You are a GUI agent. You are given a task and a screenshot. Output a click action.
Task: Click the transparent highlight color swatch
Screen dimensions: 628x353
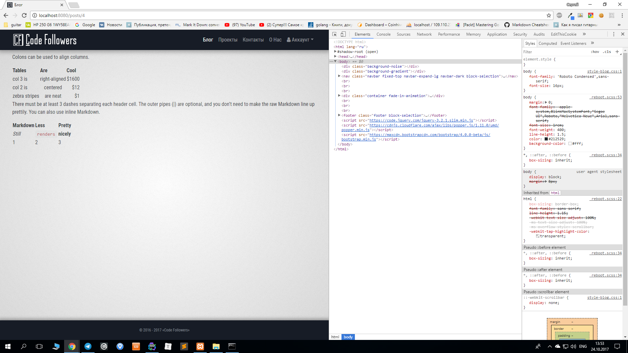pyautogui.click(x=537, y=236)
